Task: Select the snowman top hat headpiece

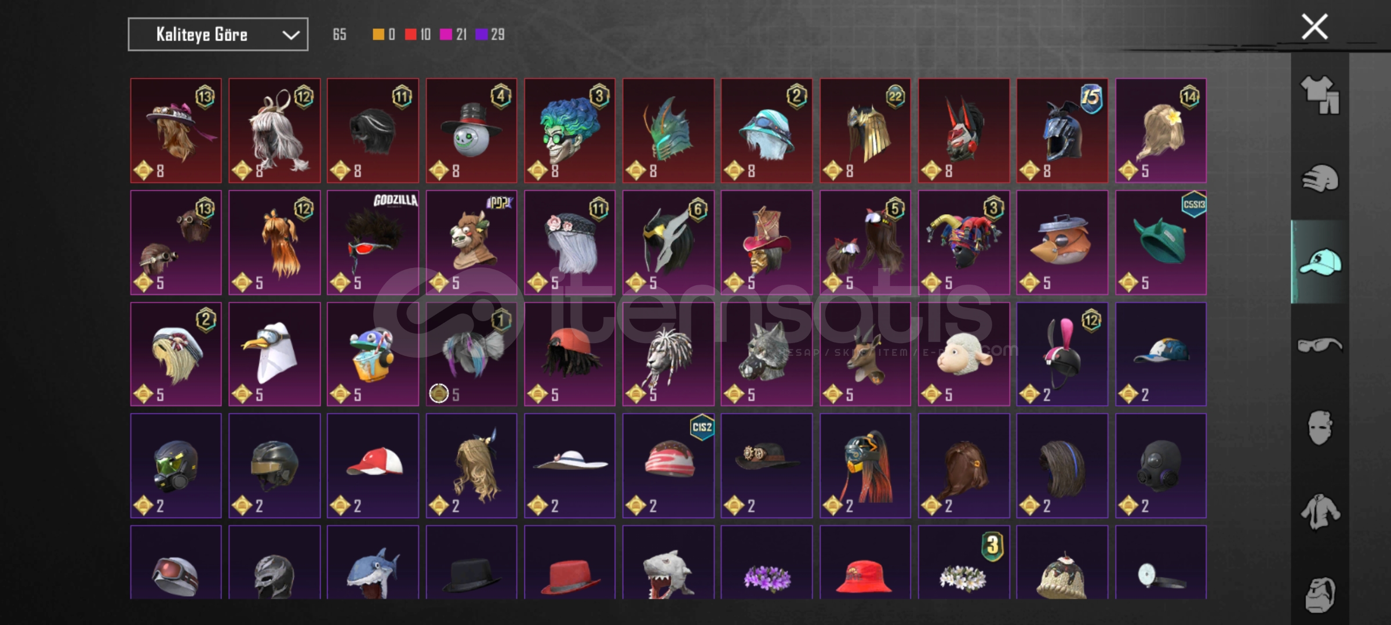Action: (471, 131)
